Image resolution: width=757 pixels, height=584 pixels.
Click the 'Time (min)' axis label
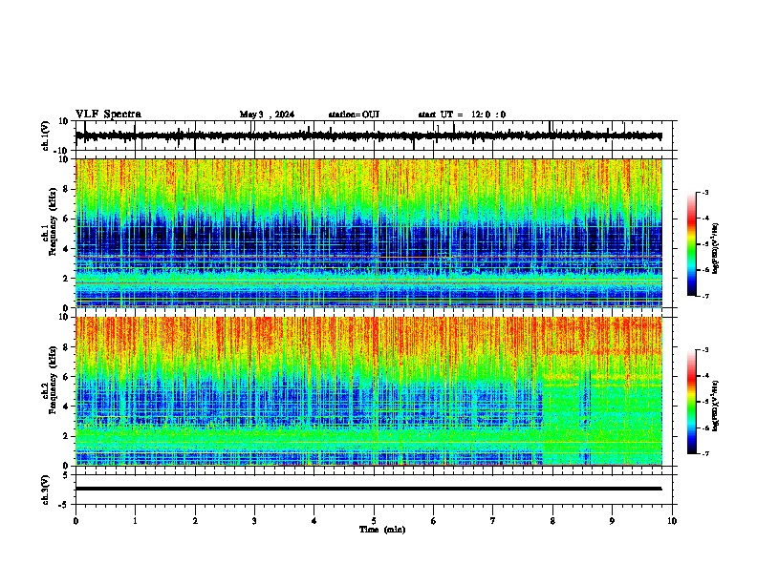click(x=382, y=530)
